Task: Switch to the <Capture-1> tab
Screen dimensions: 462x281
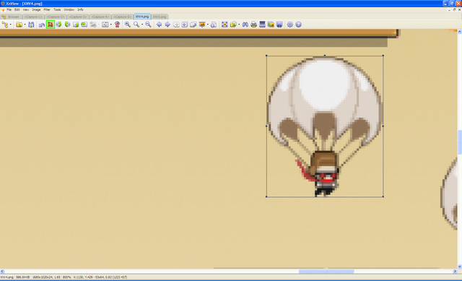Action: pos(33,17)
